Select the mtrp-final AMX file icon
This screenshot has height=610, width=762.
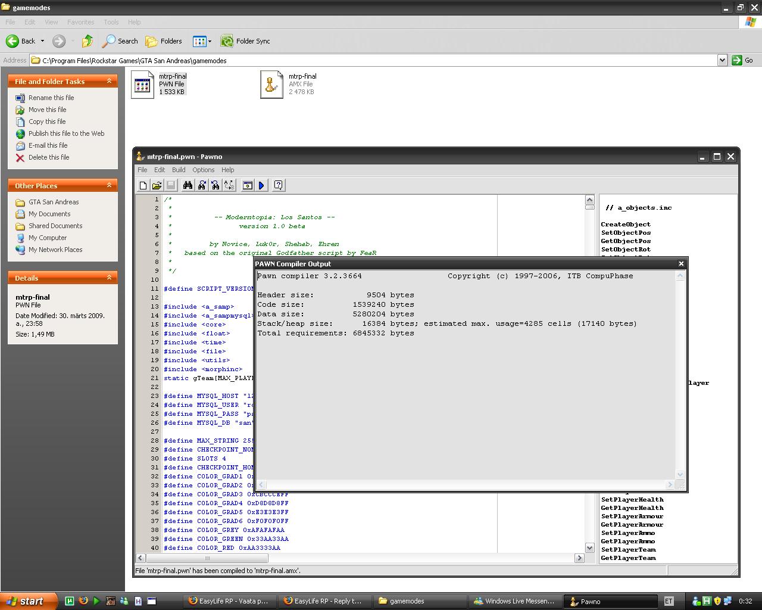pyautogui.click(x=271, y=85)
